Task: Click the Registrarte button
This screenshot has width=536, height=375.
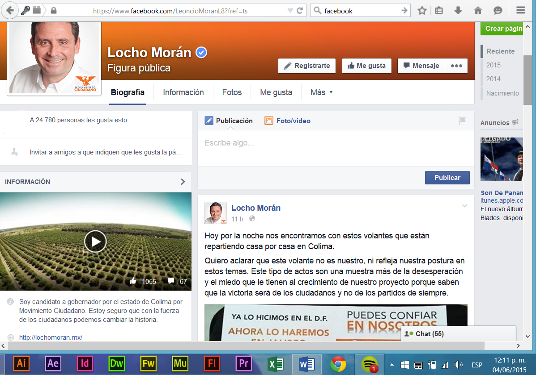Action: [306, 66]
